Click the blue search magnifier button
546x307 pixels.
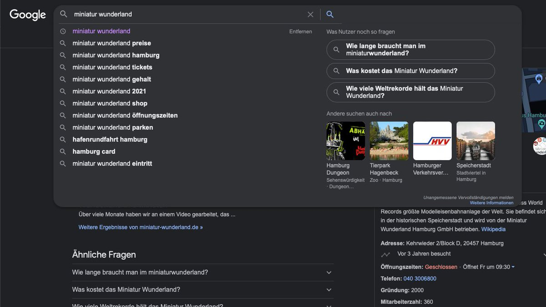pyautogui.click(x=330, y=15)
